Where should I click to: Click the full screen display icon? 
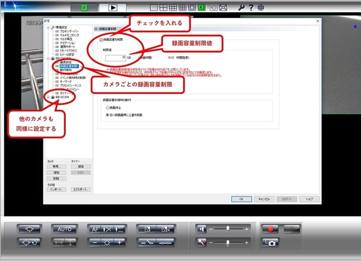coord(223,8)
